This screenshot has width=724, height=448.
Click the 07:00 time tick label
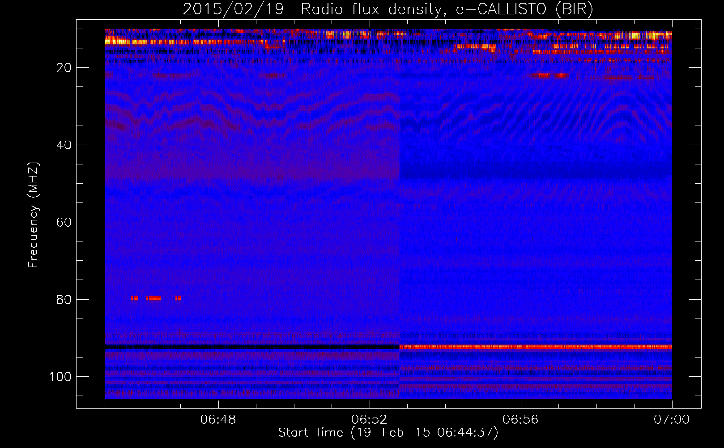tap(672, 420)
